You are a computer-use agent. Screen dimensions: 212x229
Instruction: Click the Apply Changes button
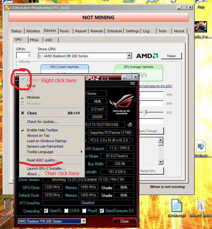coord(151,131)
